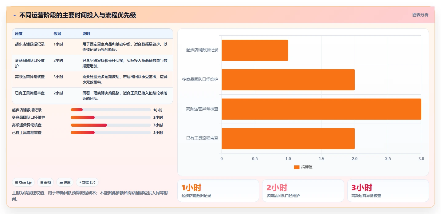Click the 数据 column header
The height and width of the screenshot is (214, 441).
tap(57, 34)
